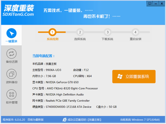
Task: Click the Windows logo on reinstall button
Action: point(120,76)
